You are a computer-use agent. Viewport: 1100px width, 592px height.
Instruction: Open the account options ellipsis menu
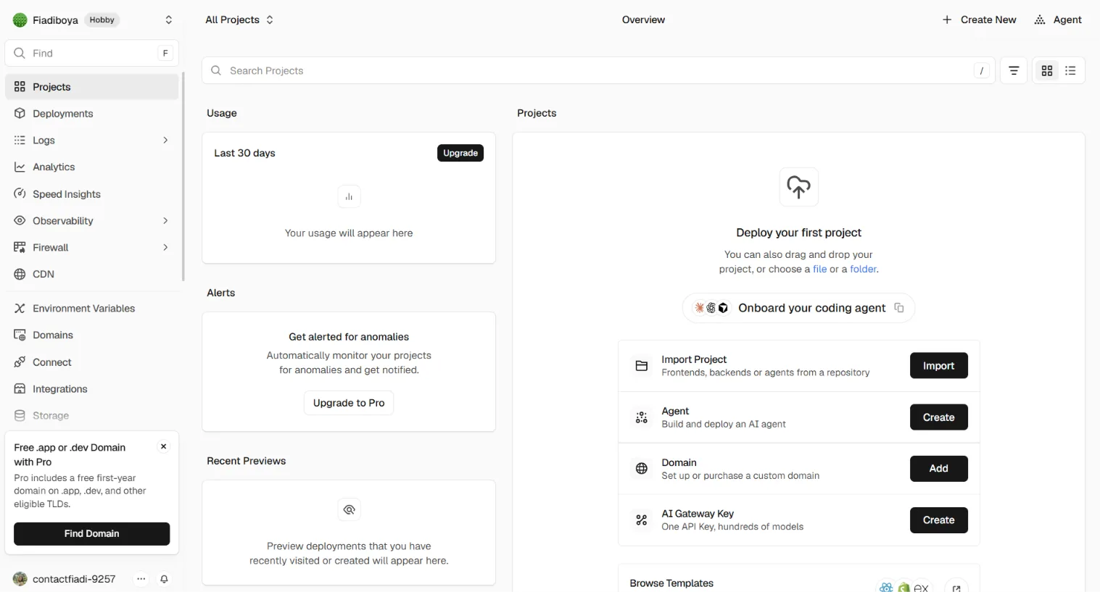click(141, 579)
